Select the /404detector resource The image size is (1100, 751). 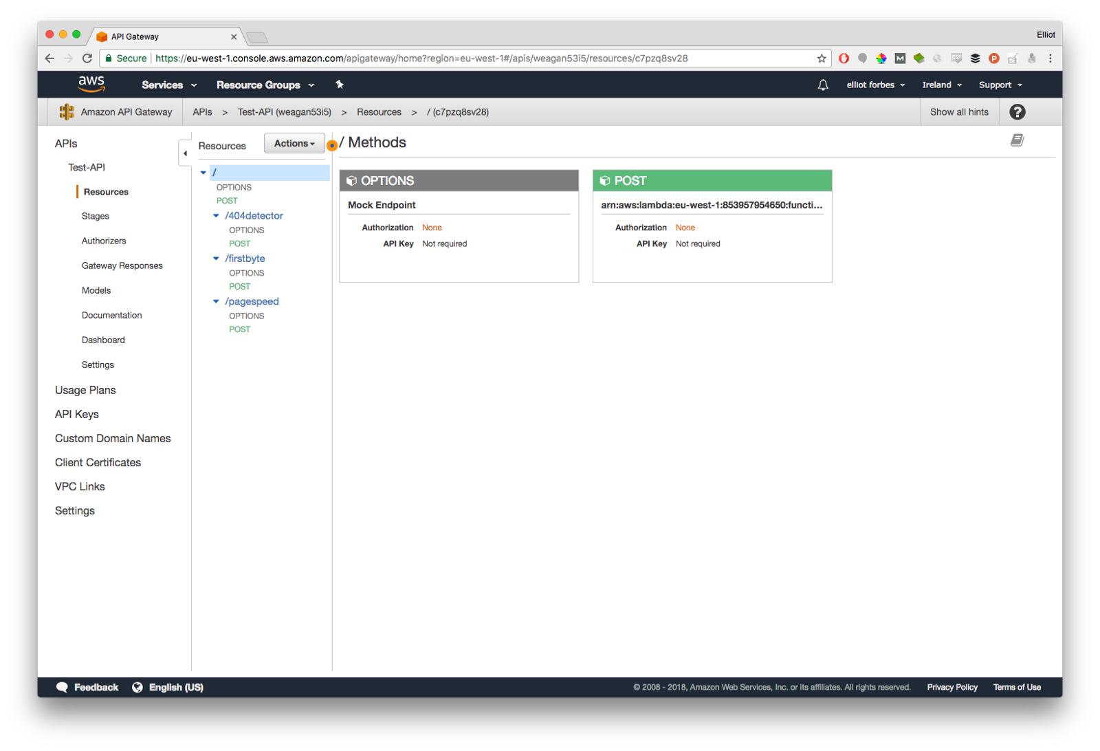click(254, 216)
